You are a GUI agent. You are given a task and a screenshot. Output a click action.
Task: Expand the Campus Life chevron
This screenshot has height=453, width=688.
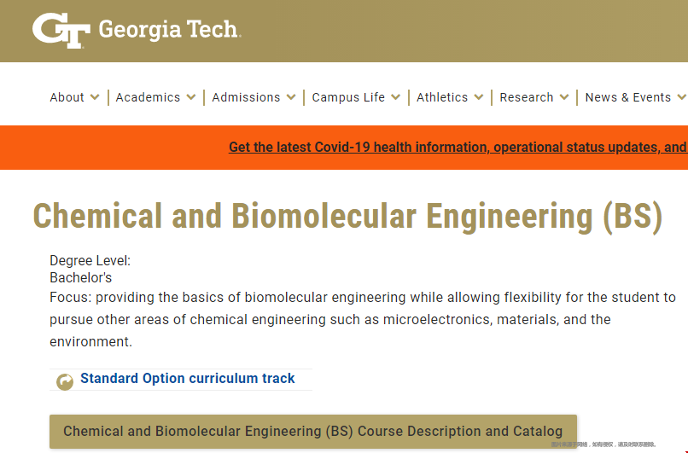pyautogui.click(x=395, y=97)
